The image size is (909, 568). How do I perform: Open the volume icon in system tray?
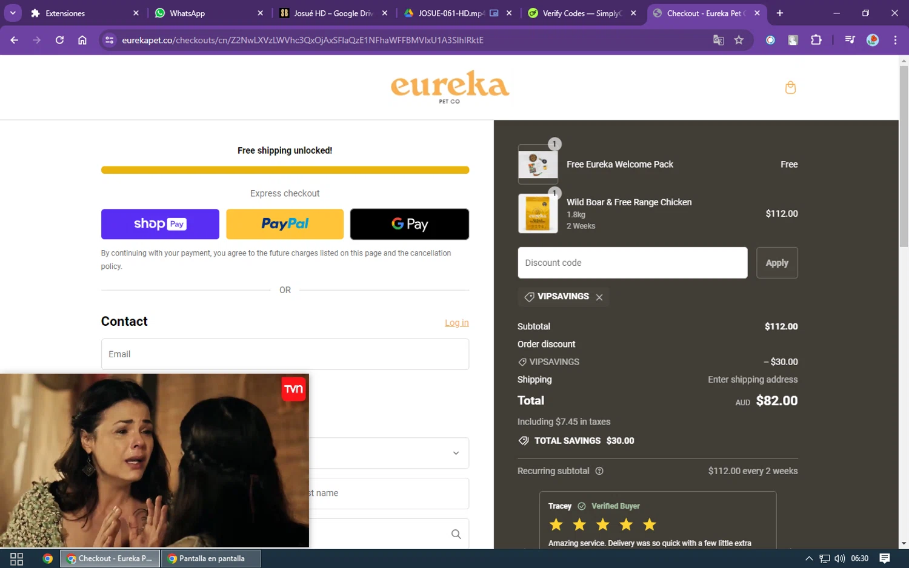(x=840, y=559)
